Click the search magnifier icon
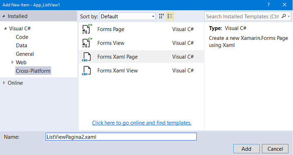The height and width of the screenshot is (155, 293). point(283,16)
